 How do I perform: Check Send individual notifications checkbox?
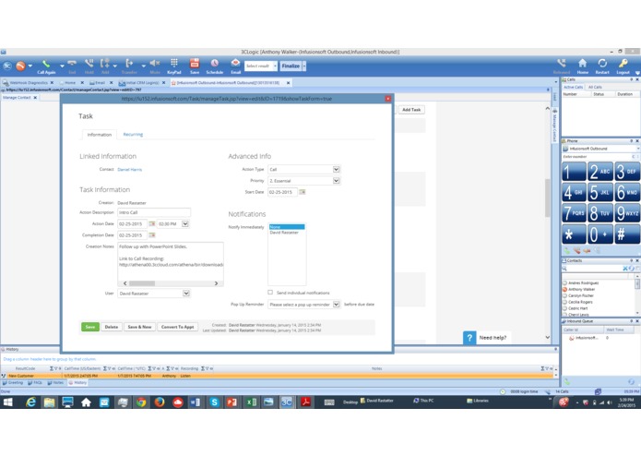tap(270, 293)
